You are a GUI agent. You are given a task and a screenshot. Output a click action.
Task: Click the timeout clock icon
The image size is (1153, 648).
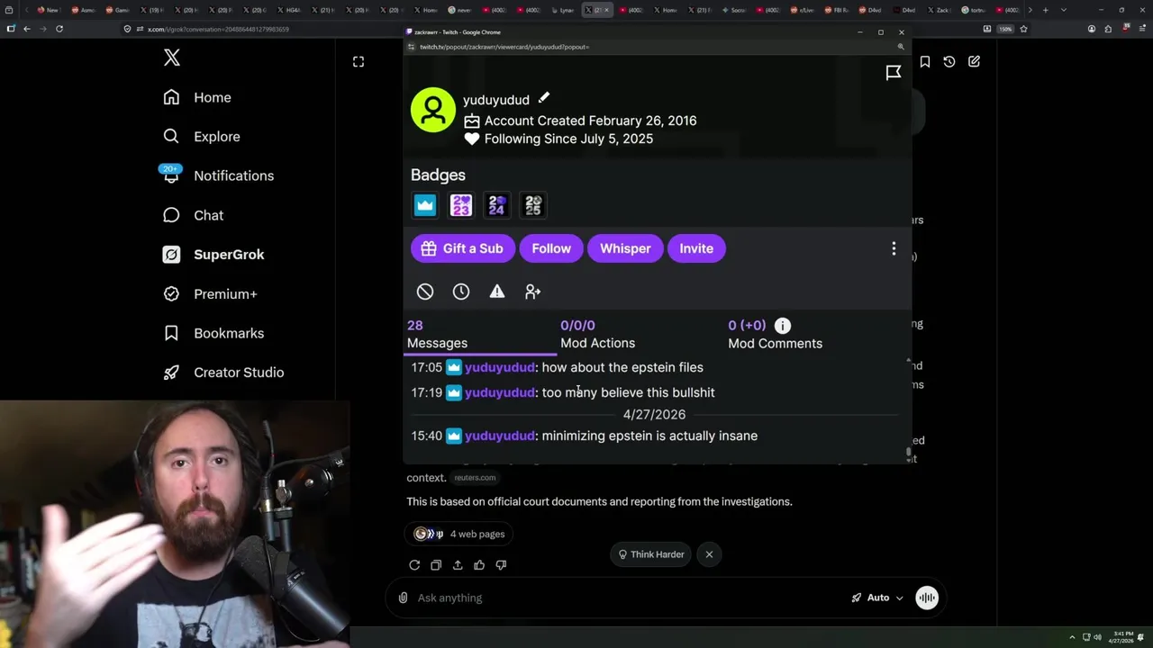click(x=461, y=292)
